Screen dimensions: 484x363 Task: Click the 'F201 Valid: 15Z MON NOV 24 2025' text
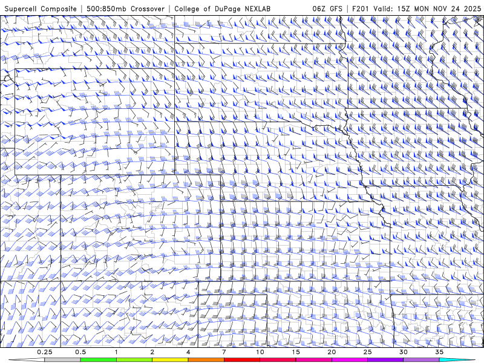point(417,8)
